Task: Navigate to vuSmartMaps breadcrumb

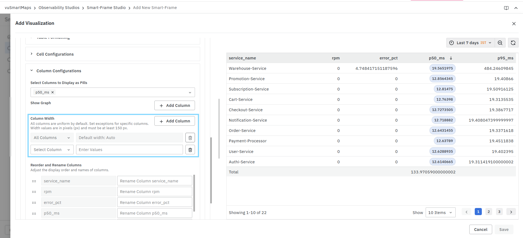Action: pos(18,8)
